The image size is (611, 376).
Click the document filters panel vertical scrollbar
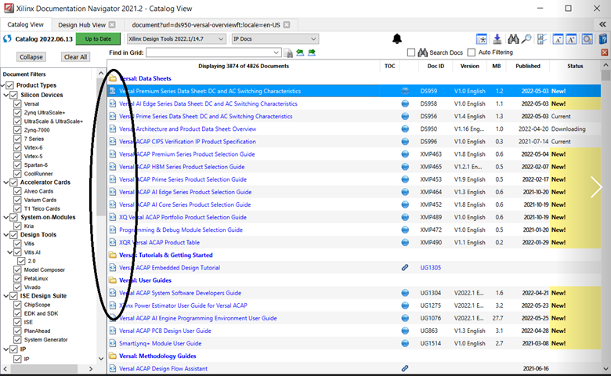pos(100,157)
